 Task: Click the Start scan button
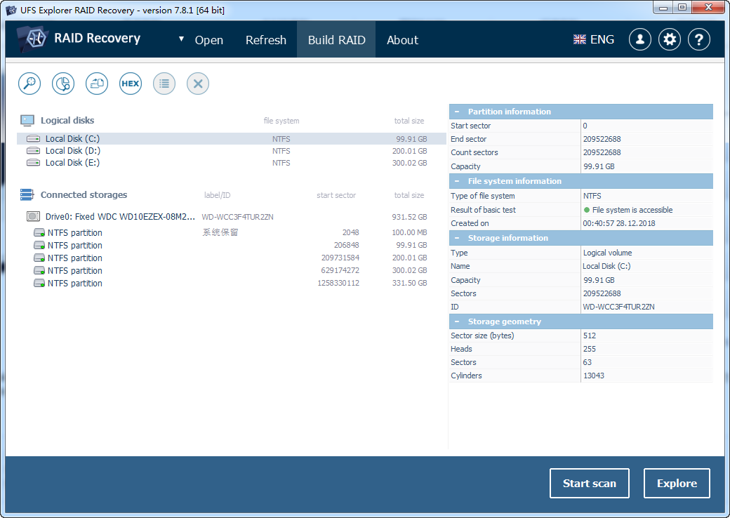[x=590, y=483]
